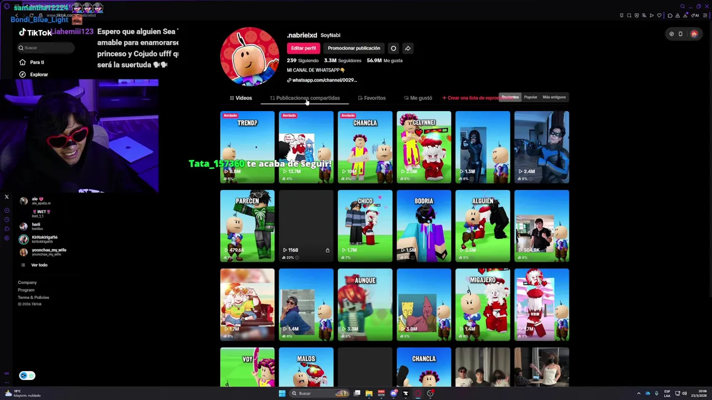
Task: Open Discord from taskbar
Action: (393, 393)
